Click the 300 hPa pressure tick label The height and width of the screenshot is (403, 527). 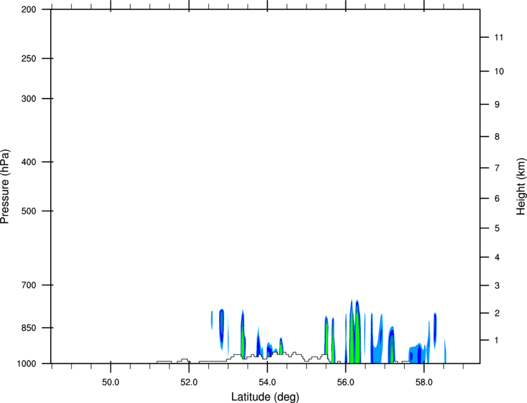click(29, 99)
